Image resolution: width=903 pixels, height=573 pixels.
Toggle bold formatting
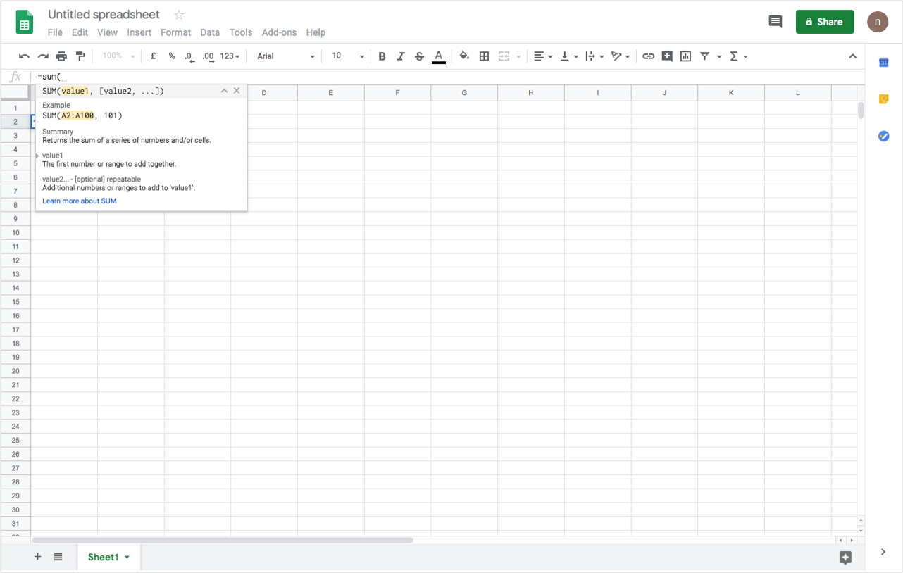382,56
